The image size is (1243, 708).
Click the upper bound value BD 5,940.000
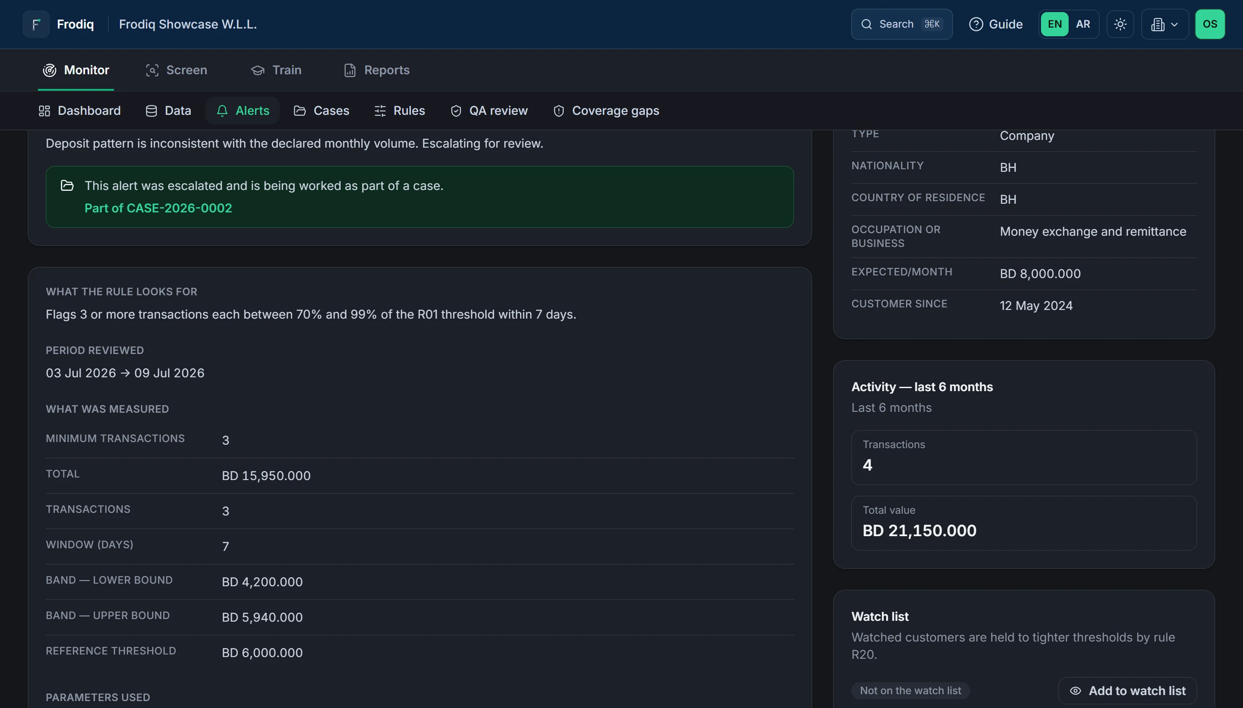click(x=262, y=617)
